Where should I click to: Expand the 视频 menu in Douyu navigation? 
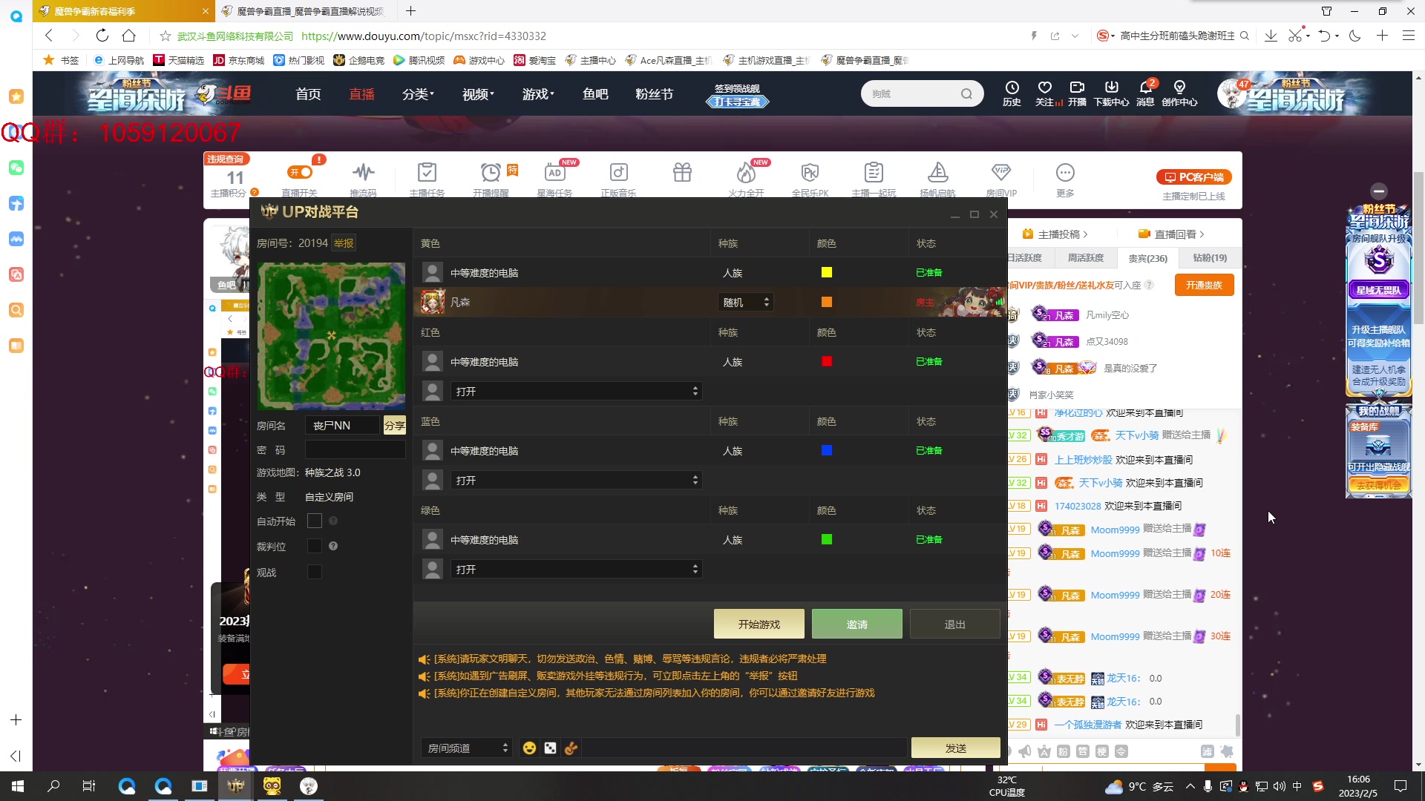[x=478, y=94]
